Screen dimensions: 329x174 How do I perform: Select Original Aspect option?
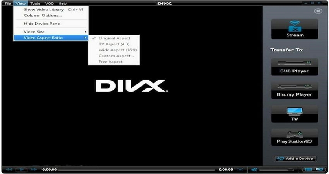[x=114, y=38]
